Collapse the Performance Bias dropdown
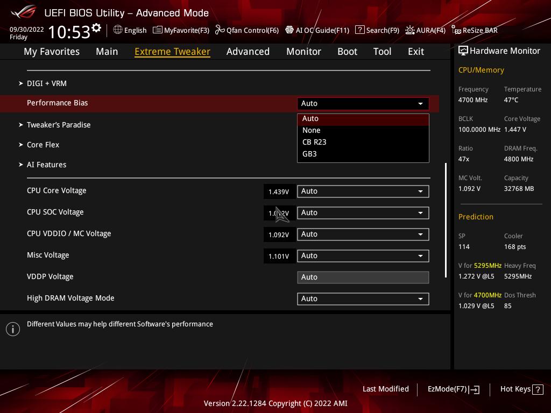 pyautogui.click(x=363, y=104)
